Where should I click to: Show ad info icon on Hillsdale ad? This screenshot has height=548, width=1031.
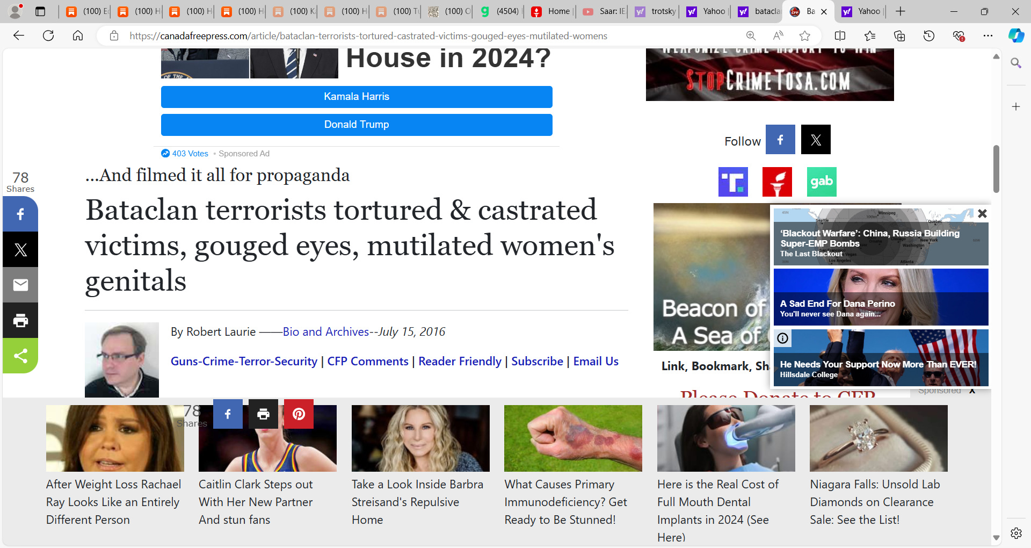coord(783,338)
